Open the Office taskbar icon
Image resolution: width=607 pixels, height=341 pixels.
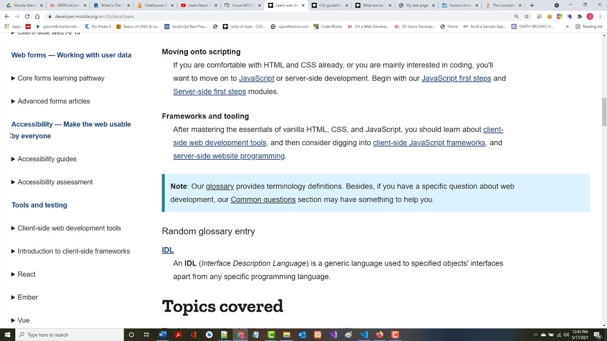coord(193,335)
